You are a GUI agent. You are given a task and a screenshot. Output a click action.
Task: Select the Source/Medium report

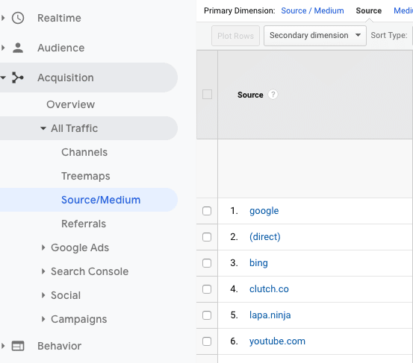click(x=101, y=200)
